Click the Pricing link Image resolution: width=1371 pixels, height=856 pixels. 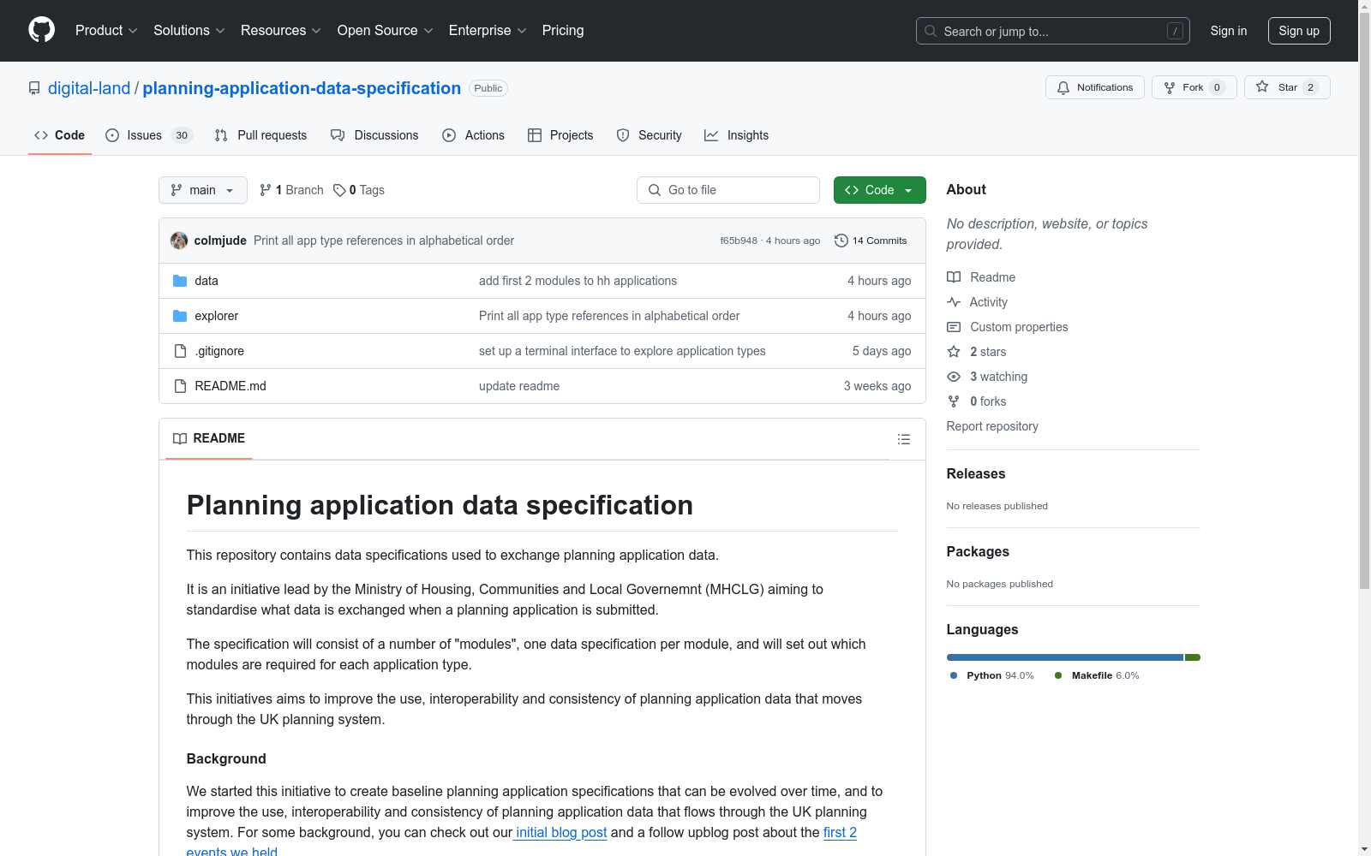[563, 31]
